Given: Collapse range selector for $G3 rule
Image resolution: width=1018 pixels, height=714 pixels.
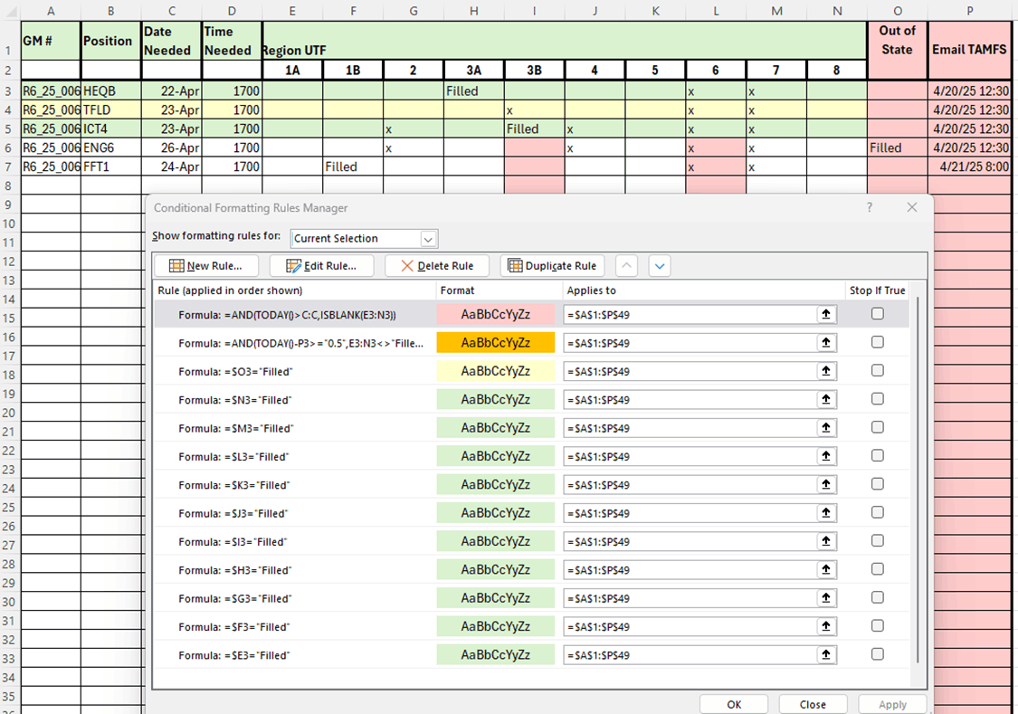Looking at the screenshot, I should 826,598.
